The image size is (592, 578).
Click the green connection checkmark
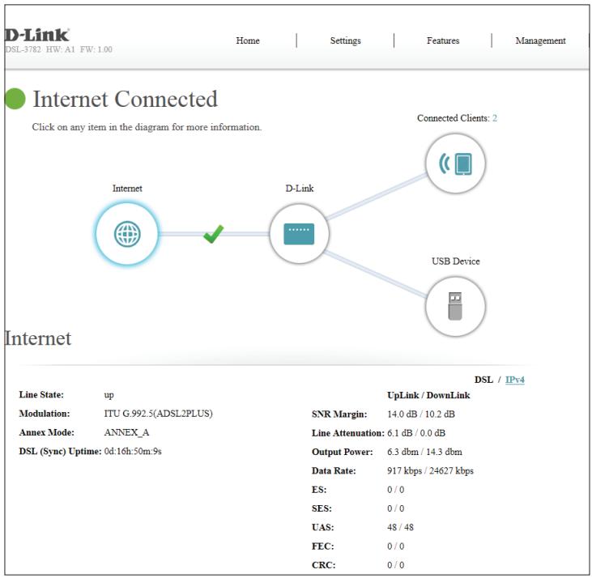tap(213, 234)
